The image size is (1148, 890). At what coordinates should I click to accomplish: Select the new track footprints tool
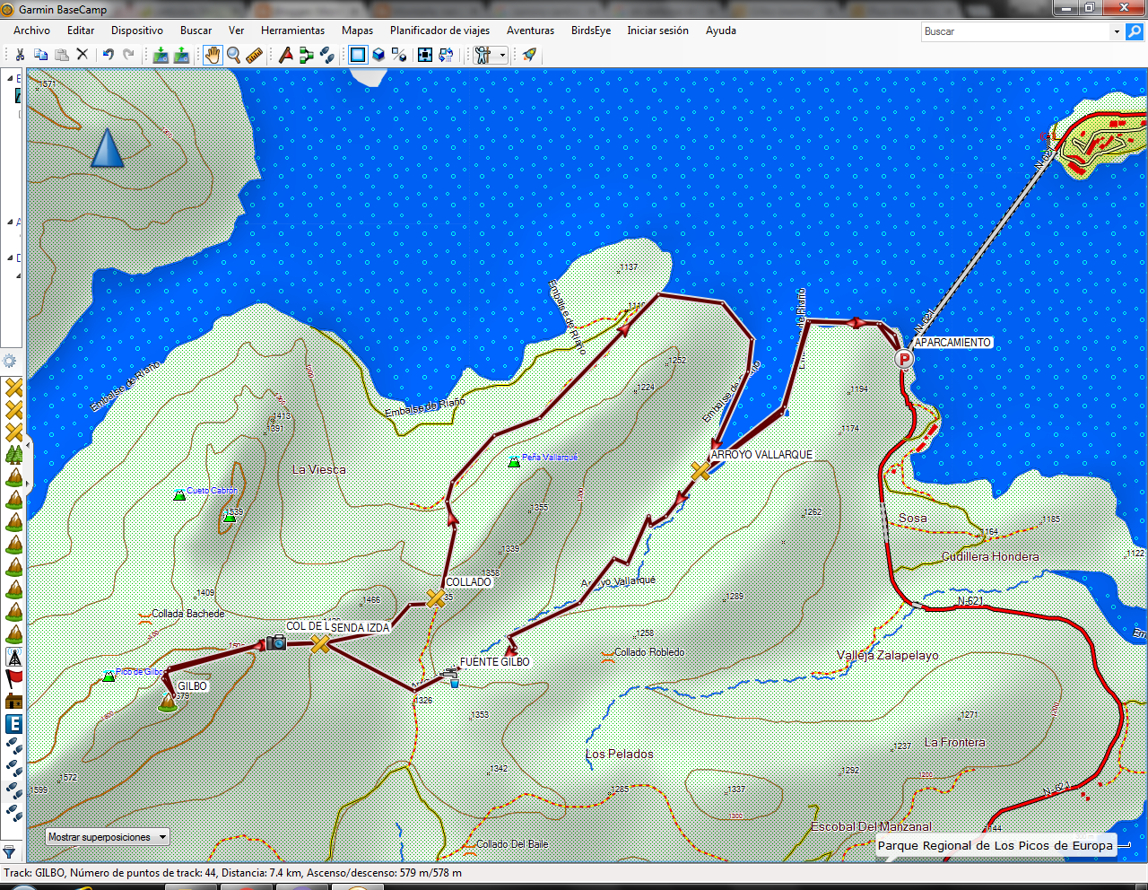click(x=327, y=55)
